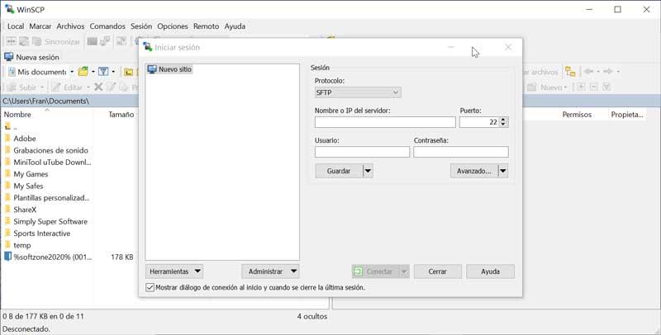Open the Conectar dropdown arrow

click(404, 271)
